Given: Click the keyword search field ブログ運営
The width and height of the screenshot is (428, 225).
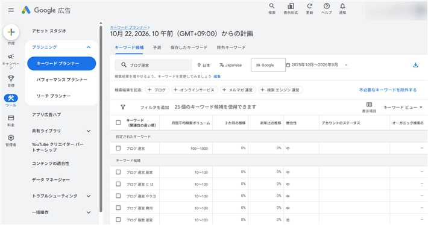Looking at the screenshot, I should (x=153, y=65).
